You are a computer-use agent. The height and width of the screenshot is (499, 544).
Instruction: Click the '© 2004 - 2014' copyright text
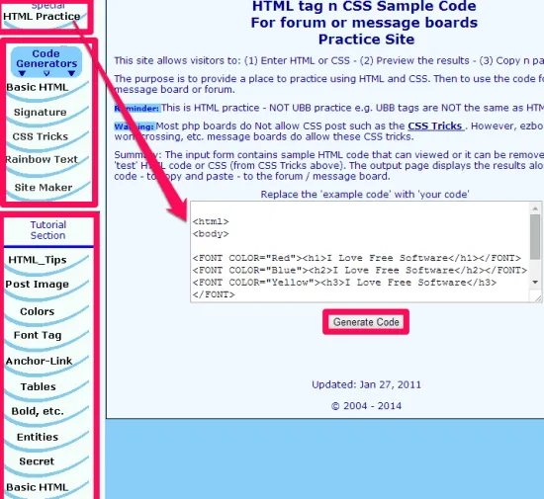pyautogui.click(x=366, y=406)
